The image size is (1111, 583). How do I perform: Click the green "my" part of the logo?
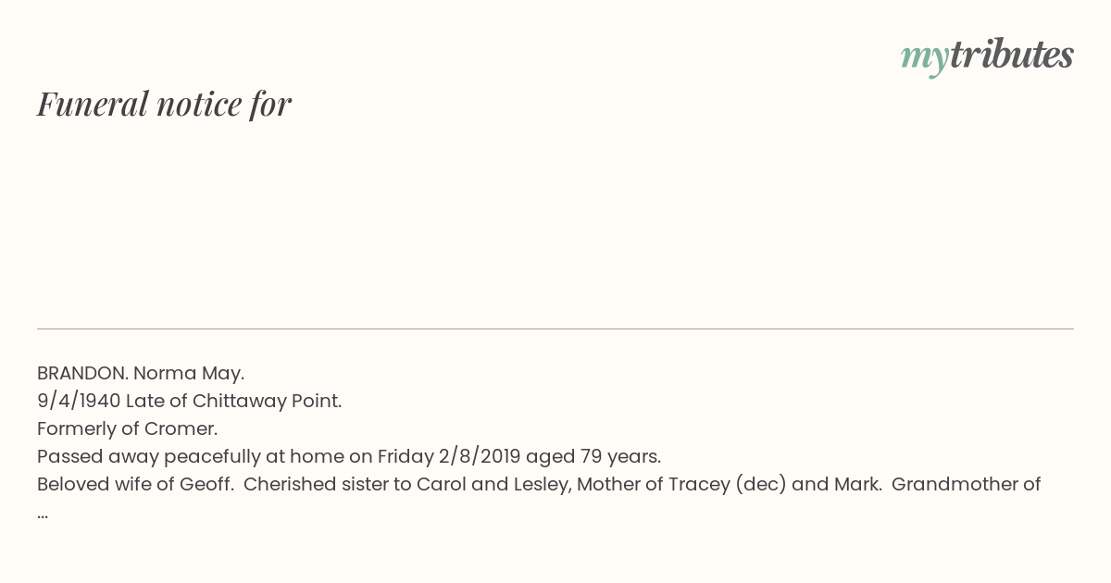[924, 58]
